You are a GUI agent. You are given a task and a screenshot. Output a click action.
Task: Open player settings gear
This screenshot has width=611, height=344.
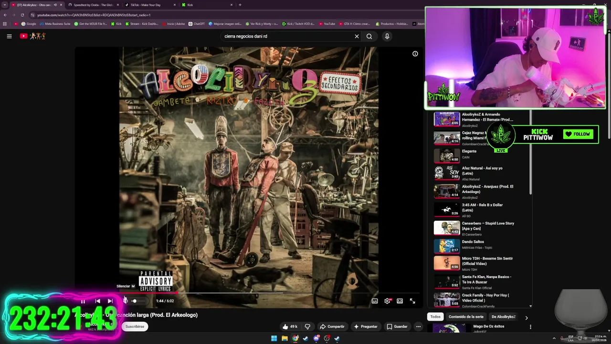(x=387, y=301)
